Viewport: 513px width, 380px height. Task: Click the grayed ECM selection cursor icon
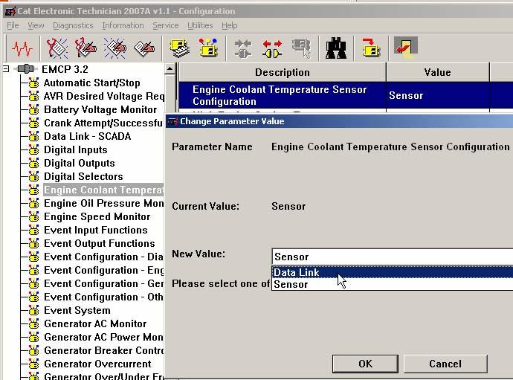(302, 48)
